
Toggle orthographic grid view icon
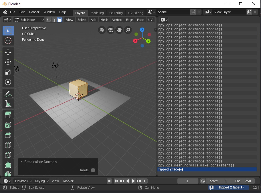pyautogui.click(x=102, y=30)
